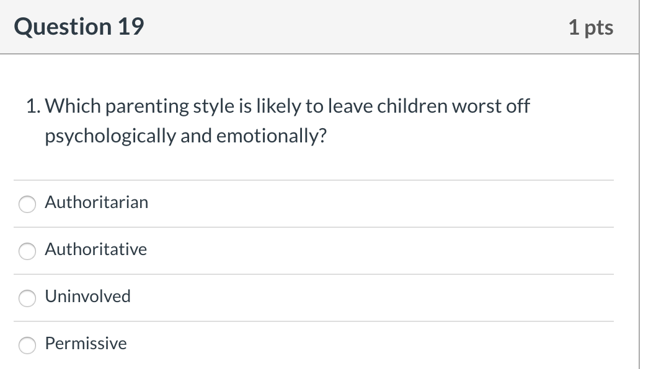Click the "Permissive" answer label text

86,343
